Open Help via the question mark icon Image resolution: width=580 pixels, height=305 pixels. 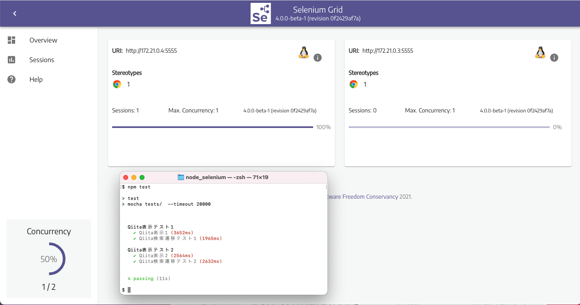pos(11,79)
